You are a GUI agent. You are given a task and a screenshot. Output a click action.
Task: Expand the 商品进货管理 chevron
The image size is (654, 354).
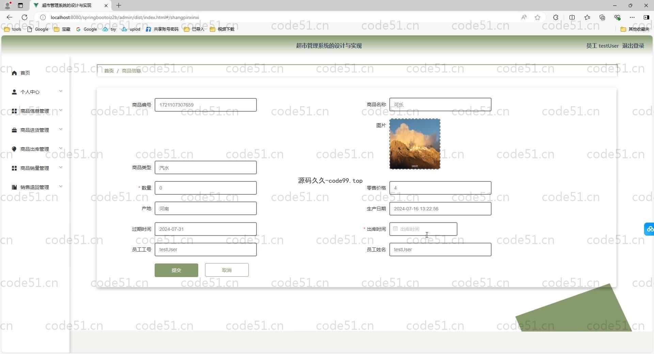(61, 129)
